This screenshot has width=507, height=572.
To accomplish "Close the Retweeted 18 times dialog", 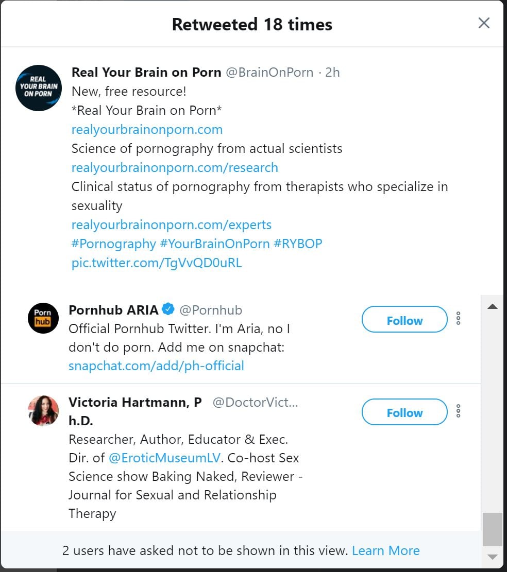I will click(x=483, y=23).
